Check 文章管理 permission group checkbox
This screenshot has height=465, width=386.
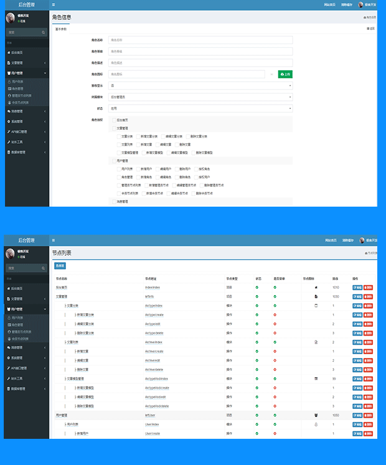tap(114, 128)
